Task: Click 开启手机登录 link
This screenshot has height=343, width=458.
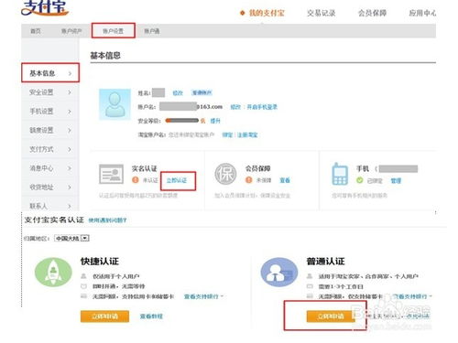Action: (262, 107)
